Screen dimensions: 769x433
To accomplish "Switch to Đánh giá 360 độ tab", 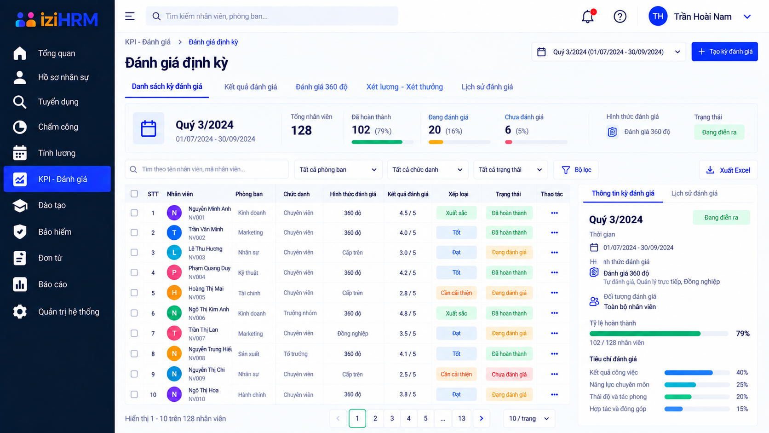I will click(x=321, y=87).
